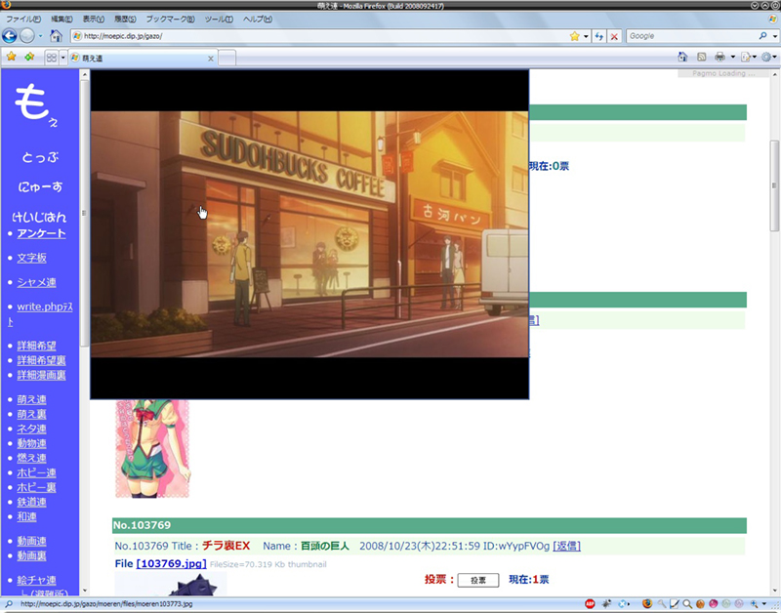Open the tab list dropdown arrow
Screen dimensions: 781x613
click(x=62, y=58)
